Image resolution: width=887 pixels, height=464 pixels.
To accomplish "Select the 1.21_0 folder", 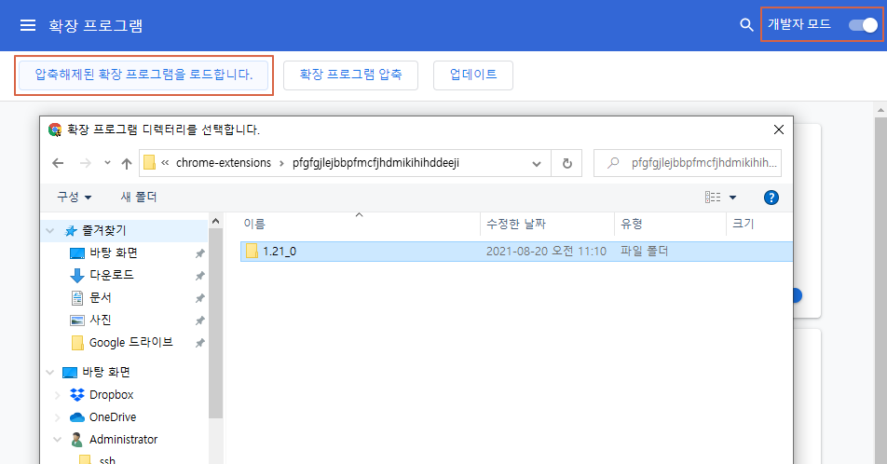I will click(516, 252).
